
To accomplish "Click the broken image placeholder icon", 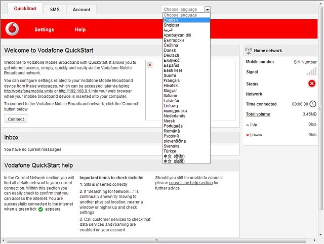I will click(x=150, y=65).
